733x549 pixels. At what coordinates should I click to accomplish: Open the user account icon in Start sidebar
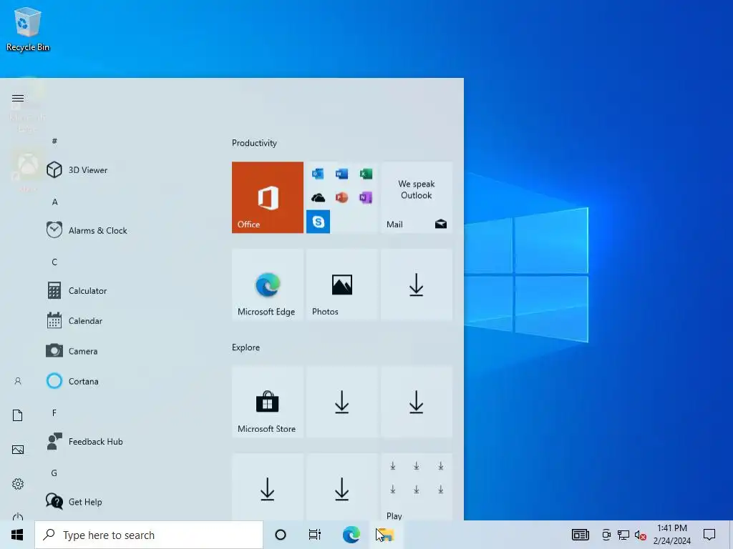[x=18, y=381]
